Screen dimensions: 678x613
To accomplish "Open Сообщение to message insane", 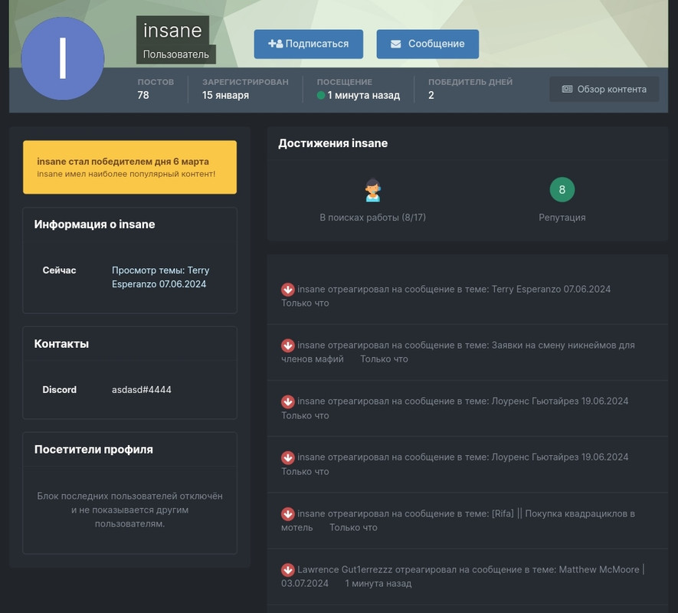I will pos(427,44).
